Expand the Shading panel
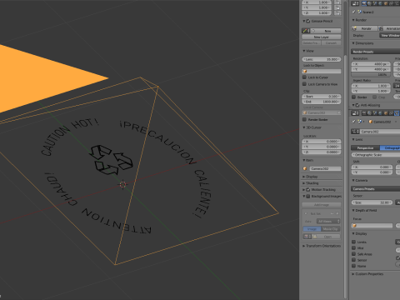Image resolution: width=400 pixels, height=300 pixels. pyautogui.click(x=310, y=183)
